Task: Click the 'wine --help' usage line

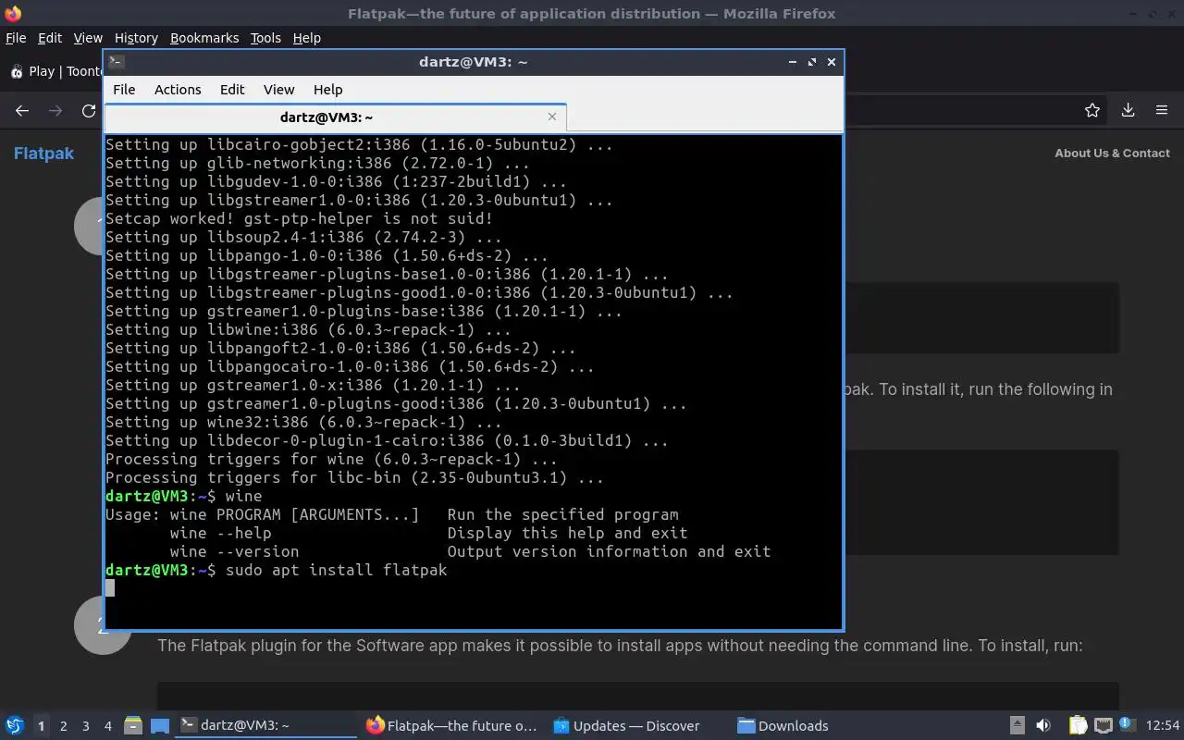Action: pyautogui.click(x=428, y=533)
